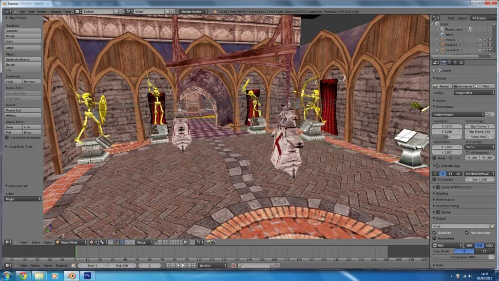The image size is (499, 281).
Task: Open the Render Presets dropdown
Action: point(458,114)
